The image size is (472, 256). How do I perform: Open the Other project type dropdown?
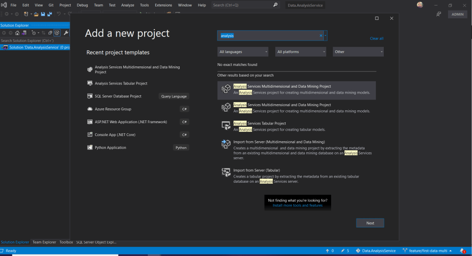[x=358, y=52]
